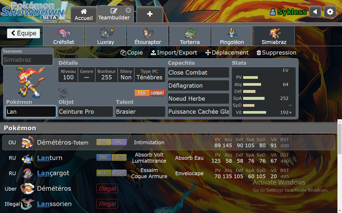Click the Surnom nickname field
This screenshot has width=342, height=213.
[28, 60]
